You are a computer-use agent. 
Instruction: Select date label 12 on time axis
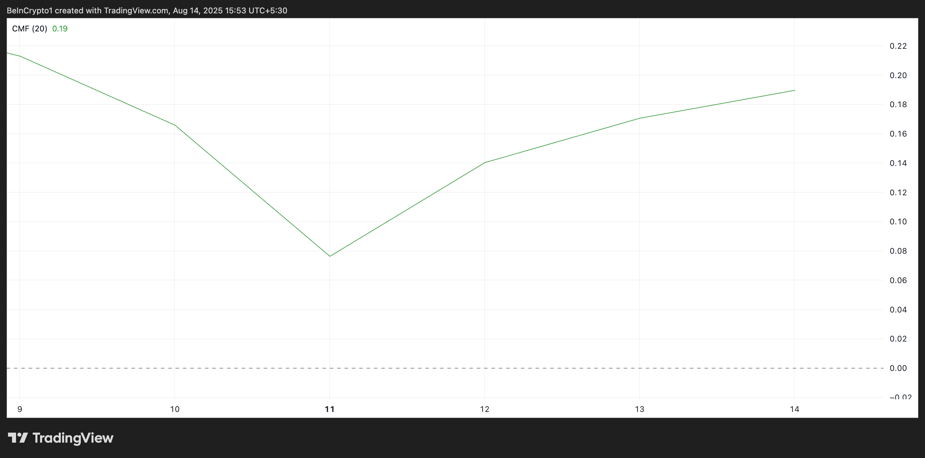[x=485, y=409]
